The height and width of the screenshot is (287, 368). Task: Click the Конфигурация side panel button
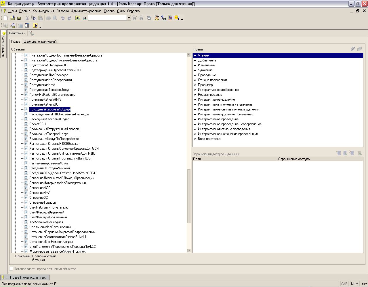click(x=3, y=43)
